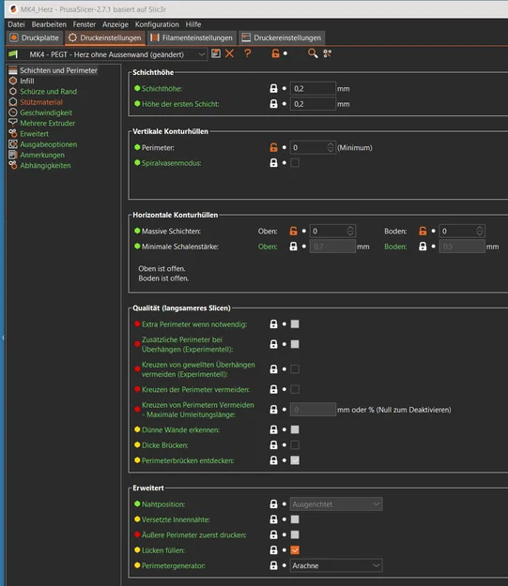Open the print preset selector dropdown
The image size is (508, 586).
click(x=107, y=54)
